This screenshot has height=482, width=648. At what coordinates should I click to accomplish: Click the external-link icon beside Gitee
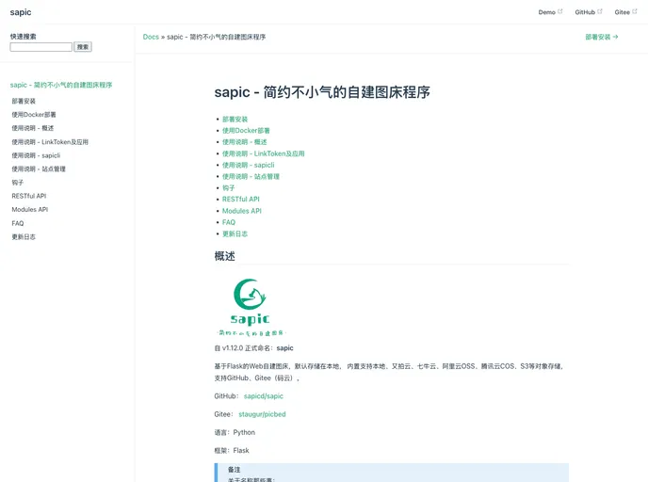(635, 11)
